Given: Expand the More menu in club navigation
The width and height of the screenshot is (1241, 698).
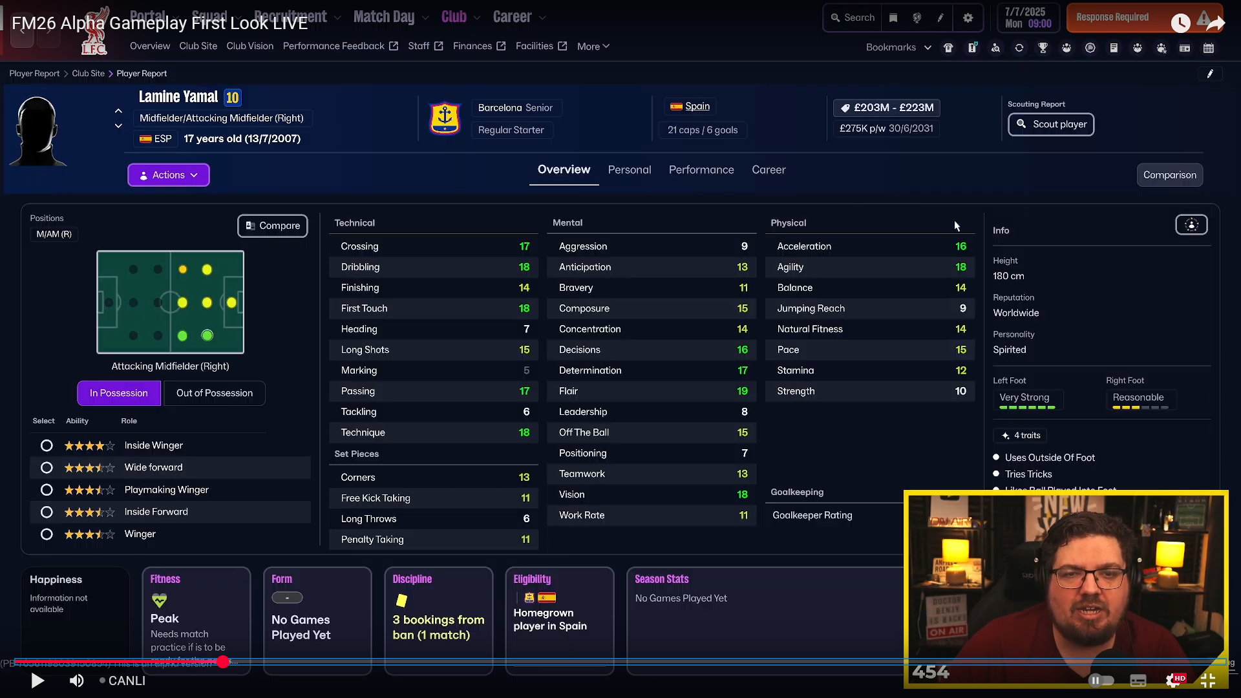Looking at the screenshot, I should 593,47.
